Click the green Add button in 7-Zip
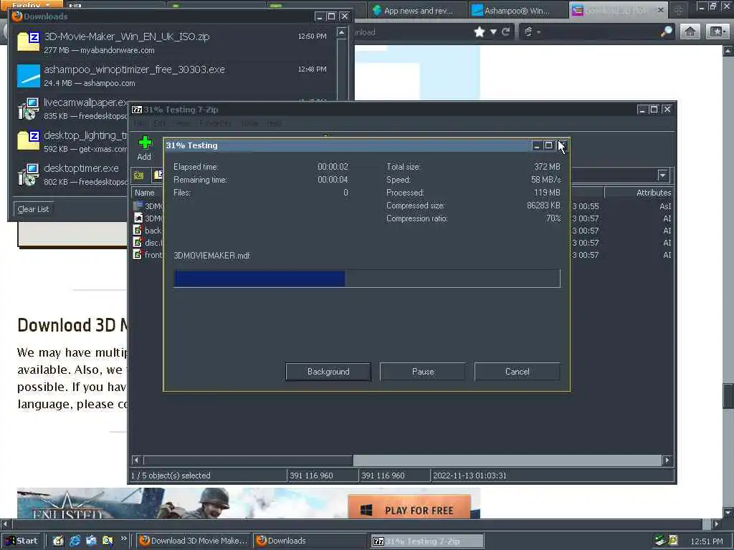Screen dimensions: 734x550 [145, 148]
